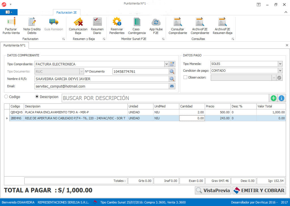Expand the Observacion dropdown arrow
The image size is (290, 206).
pos(274,78)
